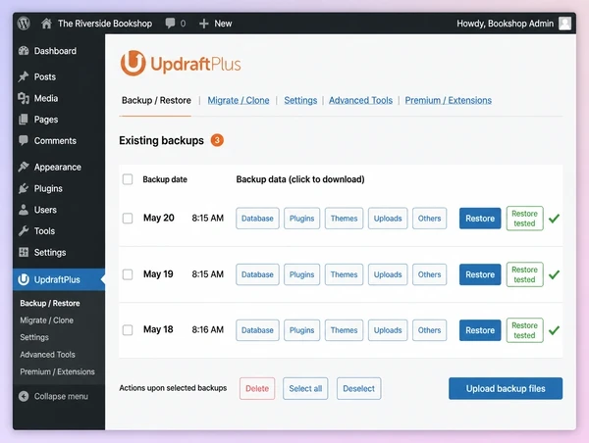Screen dimensions: 589x443
Task: Click the Appearance brush icon
Action: coord(24,167)
